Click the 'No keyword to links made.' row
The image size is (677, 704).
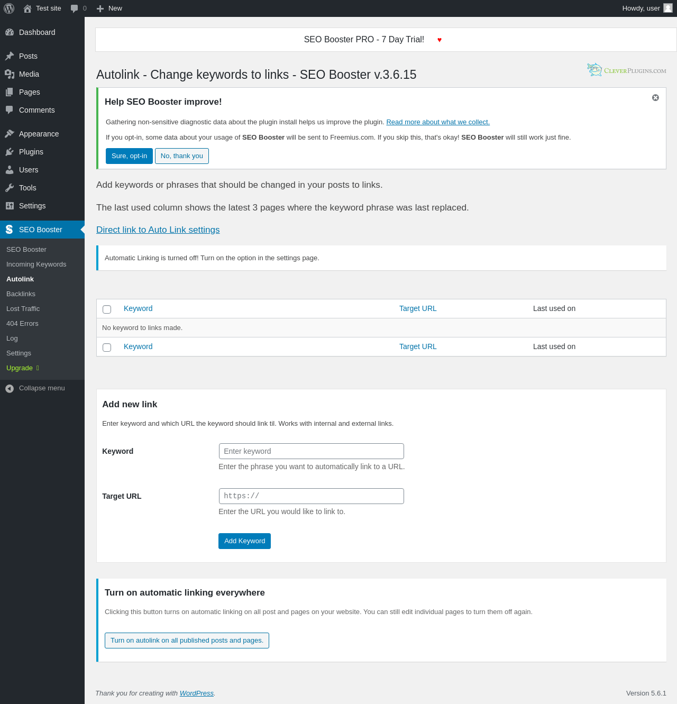pyautogui.click(x=381, y=328)
